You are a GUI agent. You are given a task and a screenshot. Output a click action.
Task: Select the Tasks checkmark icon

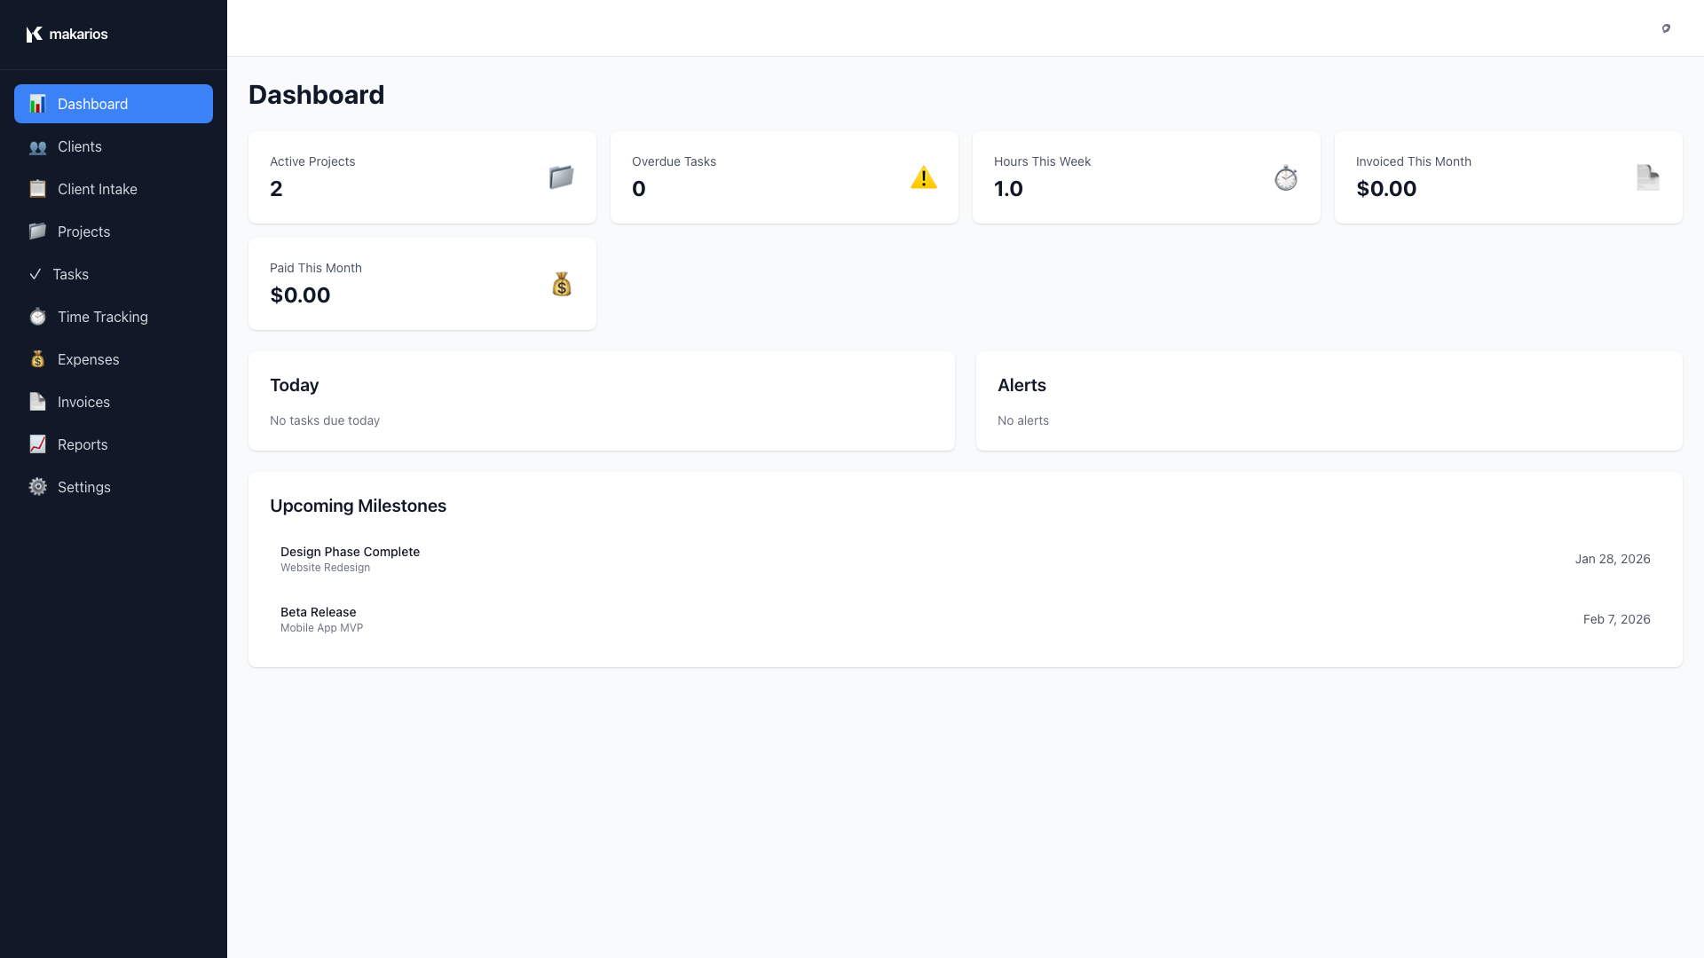(x=35, y=274)
